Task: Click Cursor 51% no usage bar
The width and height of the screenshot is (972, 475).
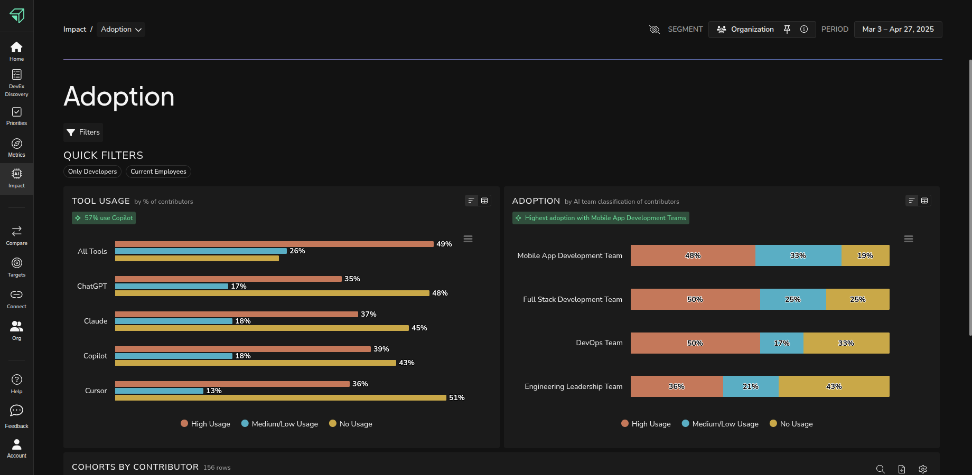Action: tap(281, 398)
